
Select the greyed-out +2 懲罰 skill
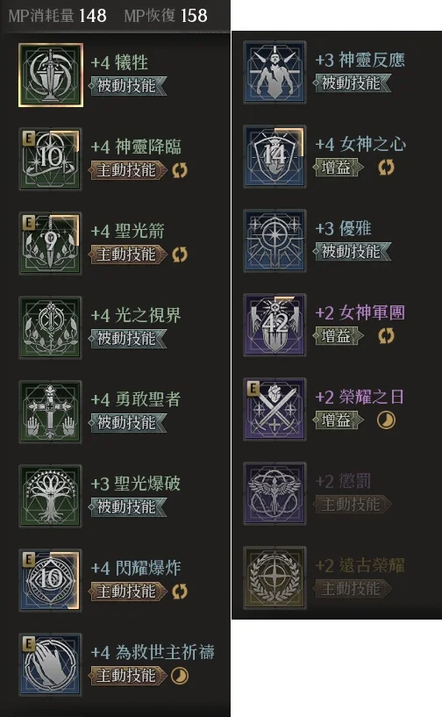343,481
